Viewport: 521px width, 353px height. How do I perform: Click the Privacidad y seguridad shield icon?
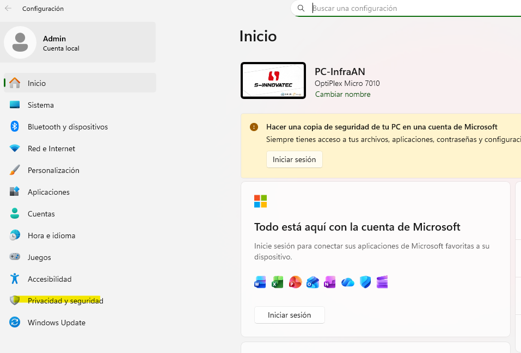pos(15,300)
